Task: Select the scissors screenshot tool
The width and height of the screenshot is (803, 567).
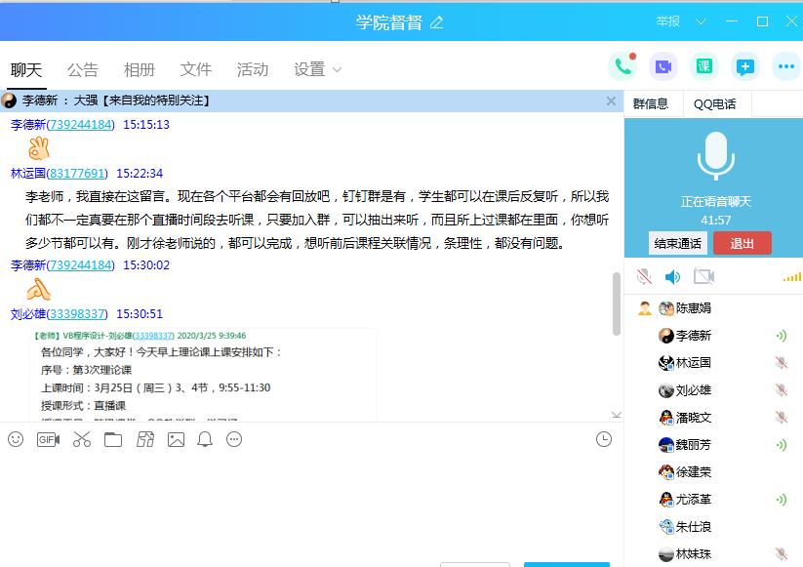Action: click(x=81, y=439)
